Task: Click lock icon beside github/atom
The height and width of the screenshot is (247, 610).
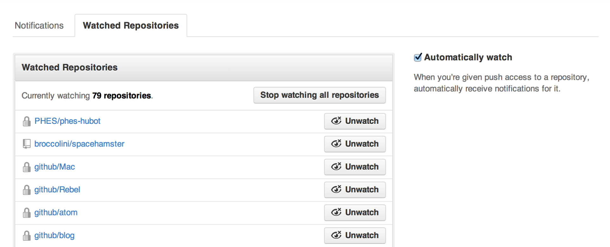Action: pos(27,213)
